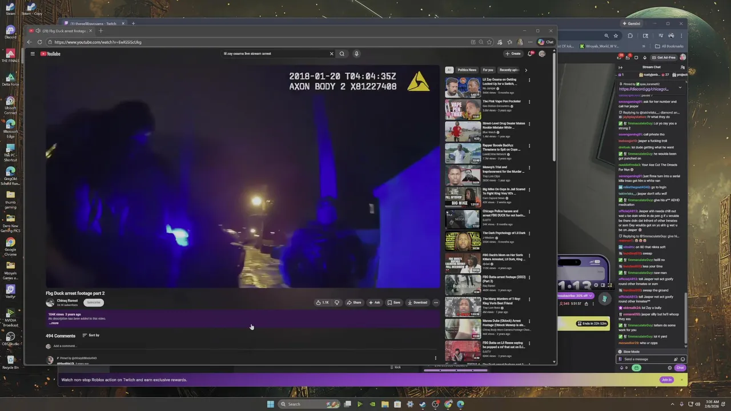Click Join In on Roblox banner
The height and width of the screenshot is (411, 731).
click(x=666, y=380)
